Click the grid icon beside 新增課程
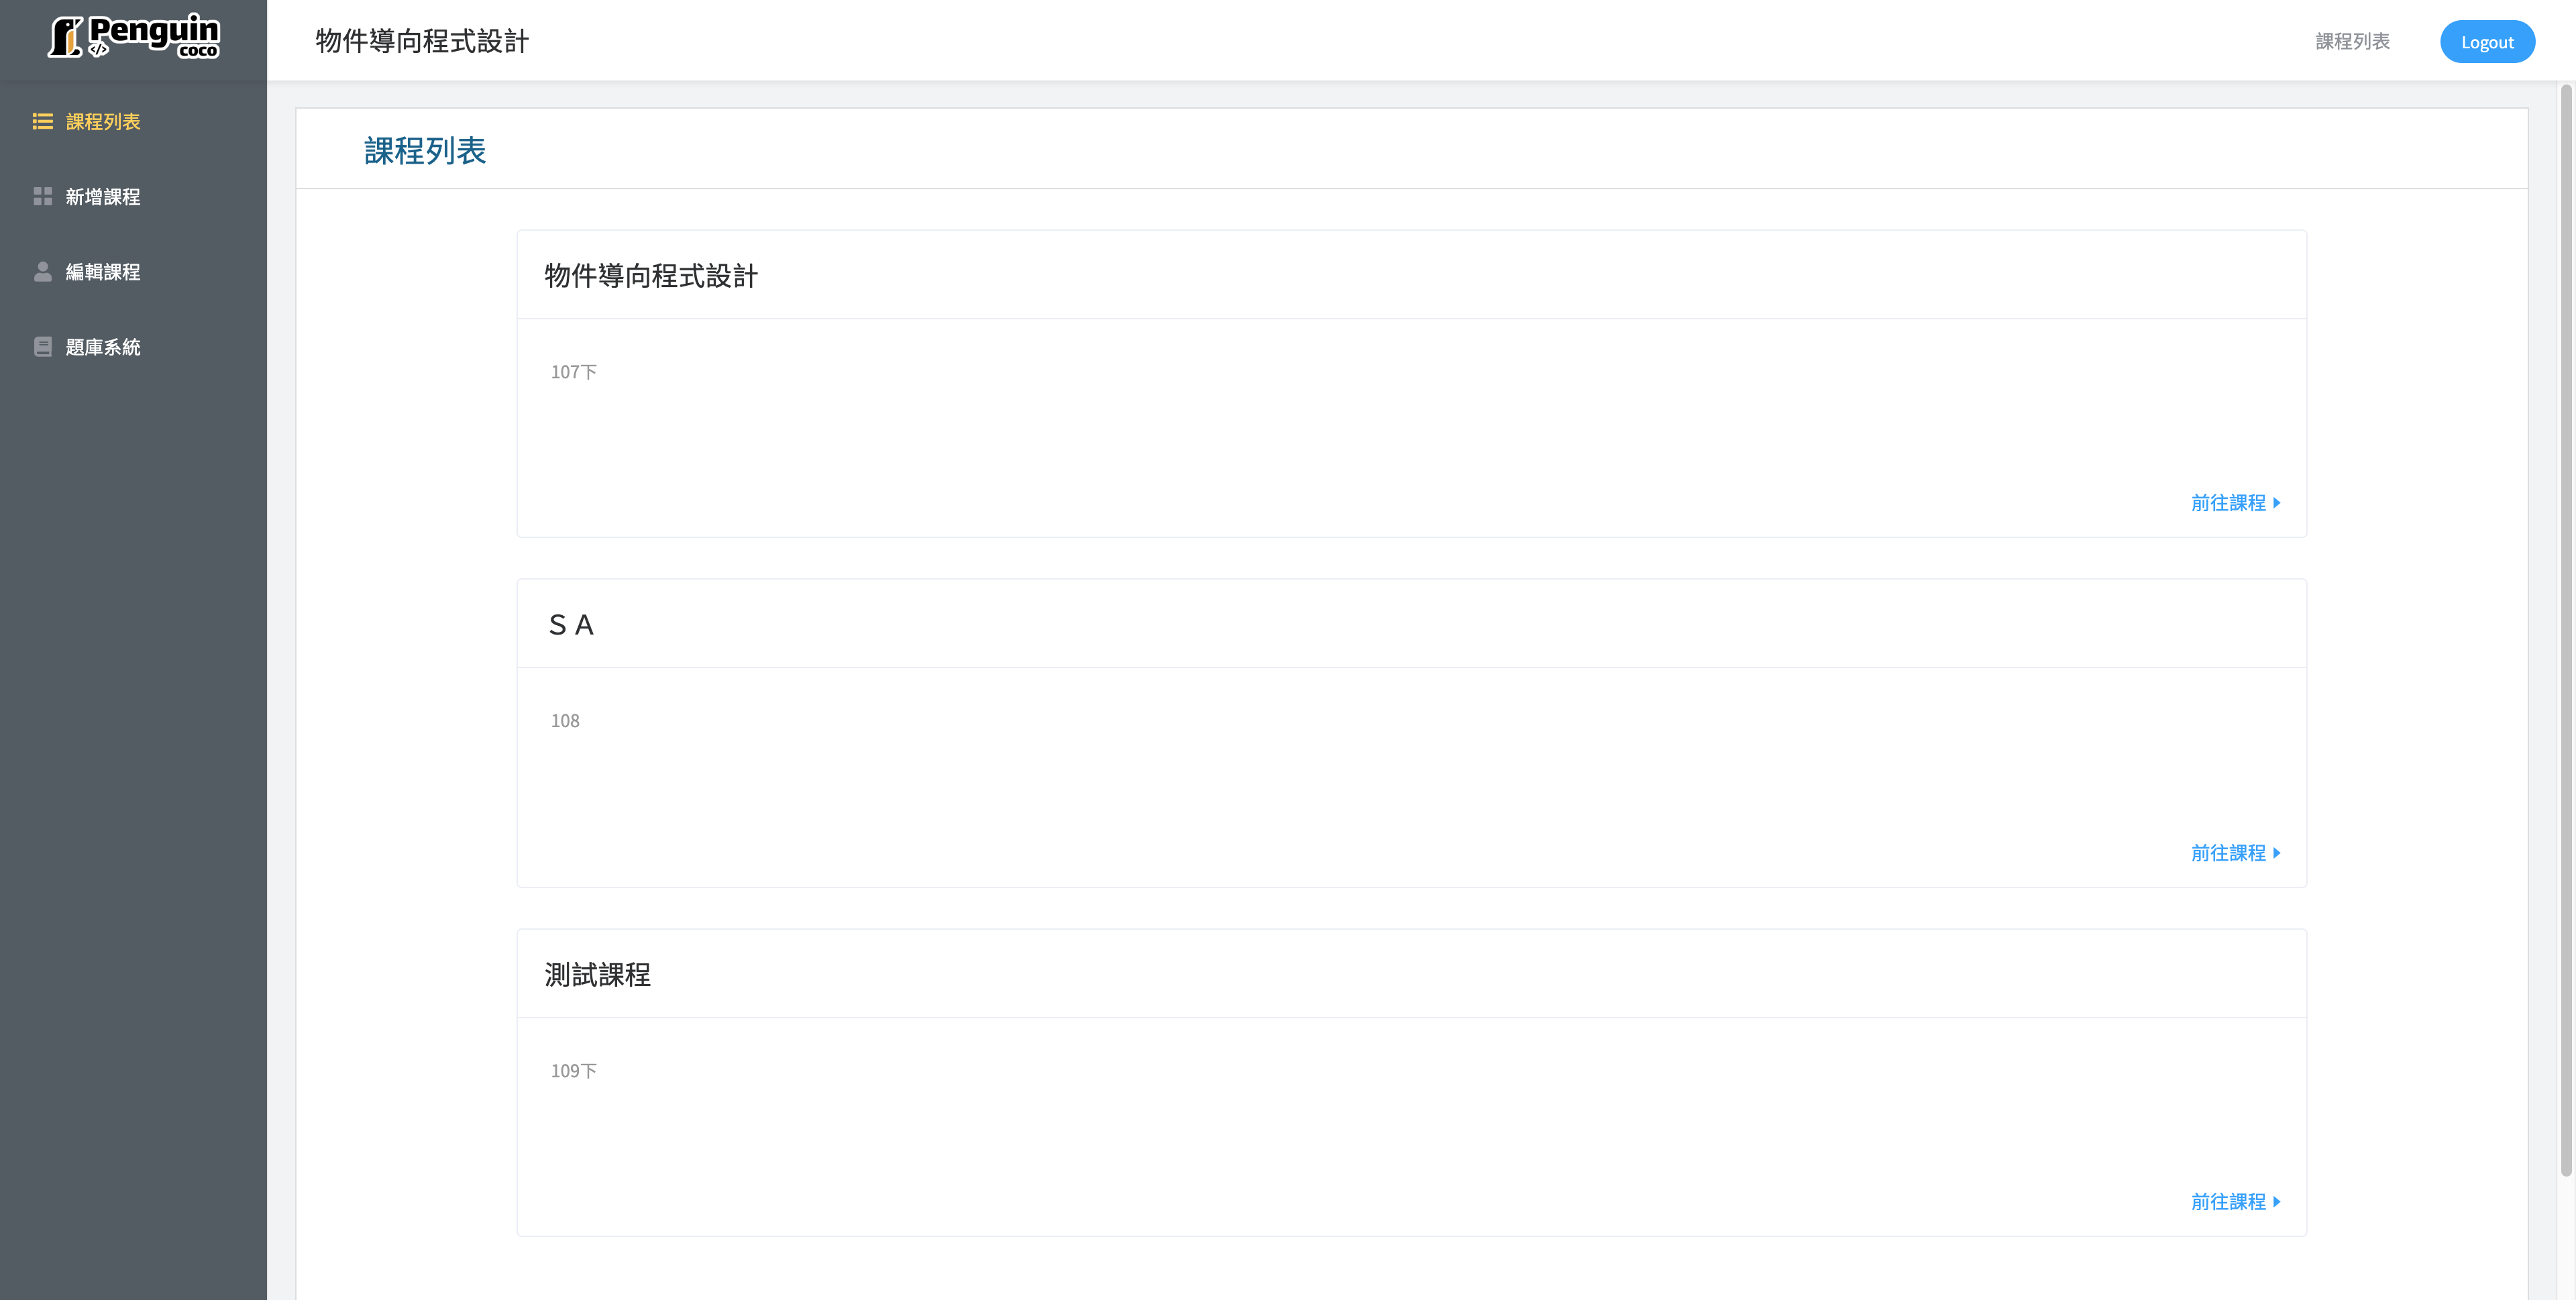 pyautogui.click(x=42, y=196)
